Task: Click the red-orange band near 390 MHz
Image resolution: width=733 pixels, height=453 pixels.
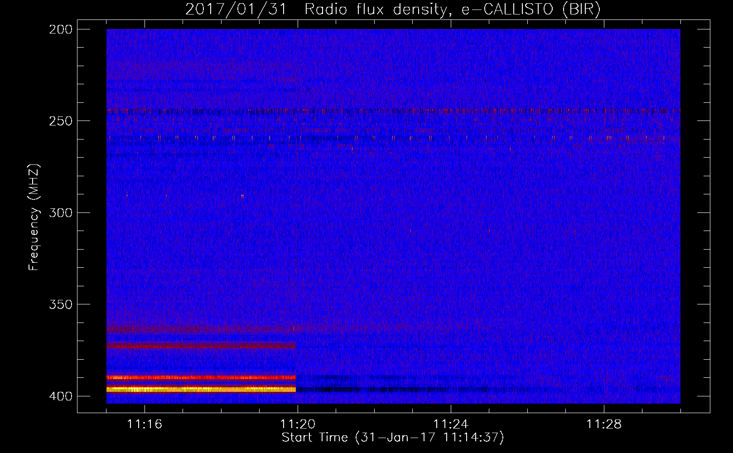Action: tap(201, 377)
